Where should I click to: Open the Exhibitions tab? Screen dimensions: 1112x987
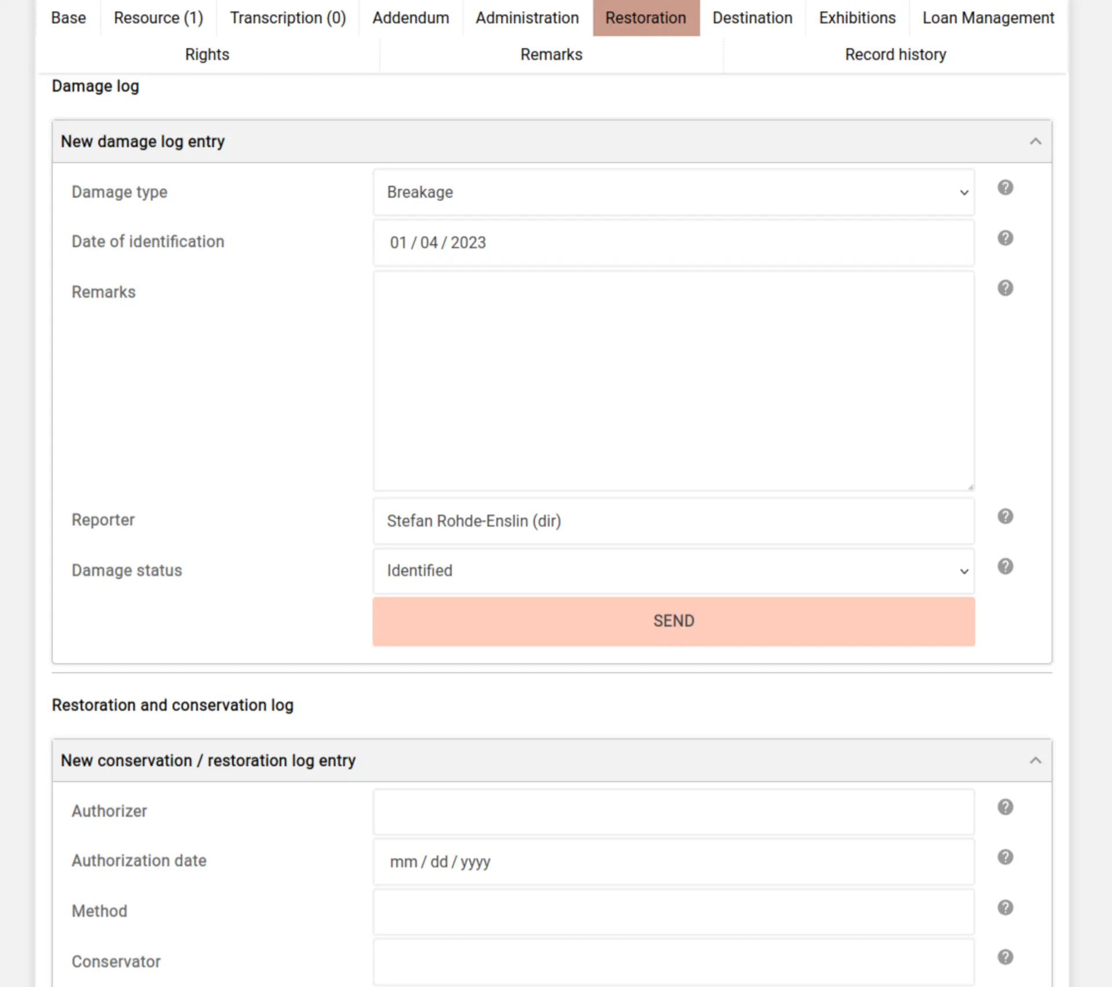(857, 18)
